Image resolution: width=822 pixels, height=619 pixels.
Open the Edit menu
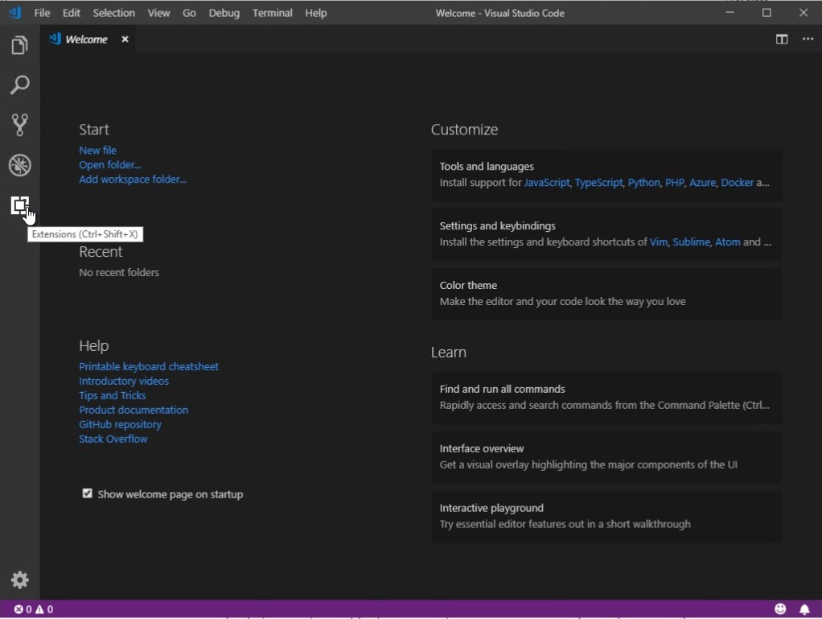click(x=72, y=13)
